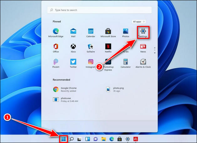Go to next page of pinned apps
Viewport: 197px width, 143px height.
[155, 53]
